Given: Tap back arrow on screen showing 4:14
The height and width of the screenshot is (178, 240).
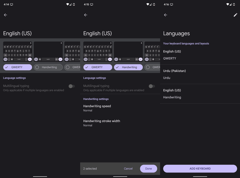Looking at the screenshot, I should pyautogui.click(x=6, y=15).
